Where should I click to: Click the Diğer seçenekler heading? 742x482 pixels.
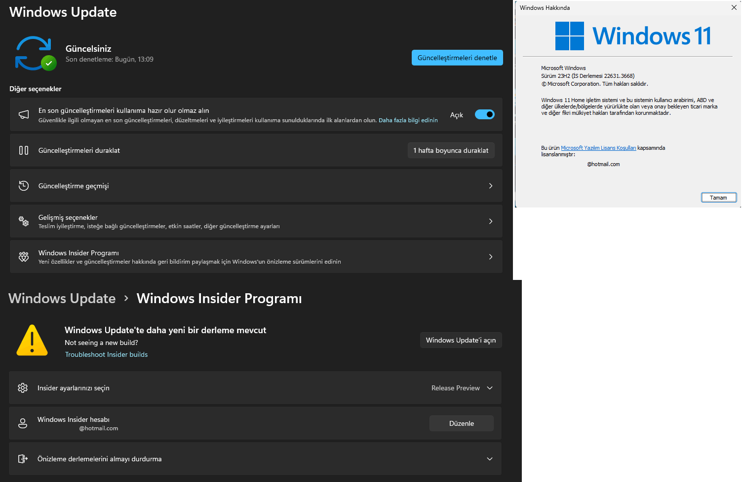[x=36, y=89]
